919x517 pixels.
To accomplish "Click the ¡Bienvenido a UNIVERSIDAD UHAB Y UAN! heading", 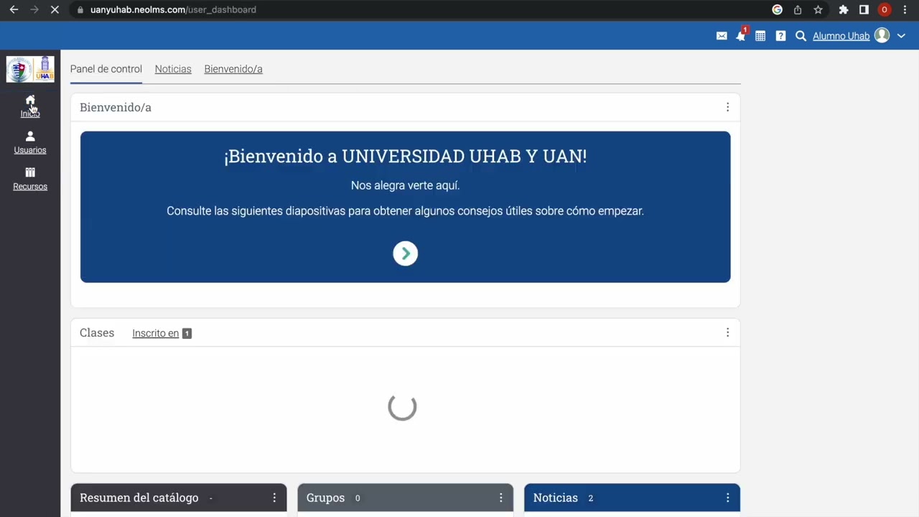I will 405,157.
